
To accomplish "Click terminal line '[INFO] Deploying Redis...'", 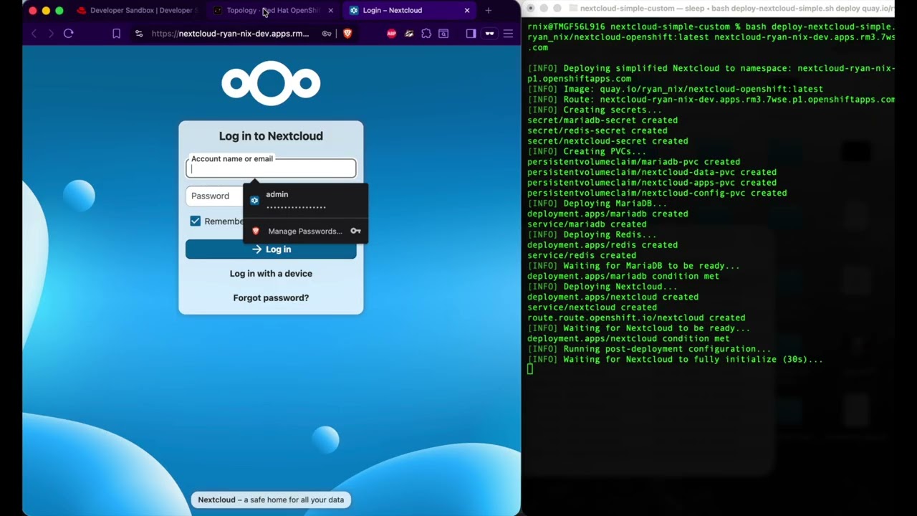I will (592, 235).
